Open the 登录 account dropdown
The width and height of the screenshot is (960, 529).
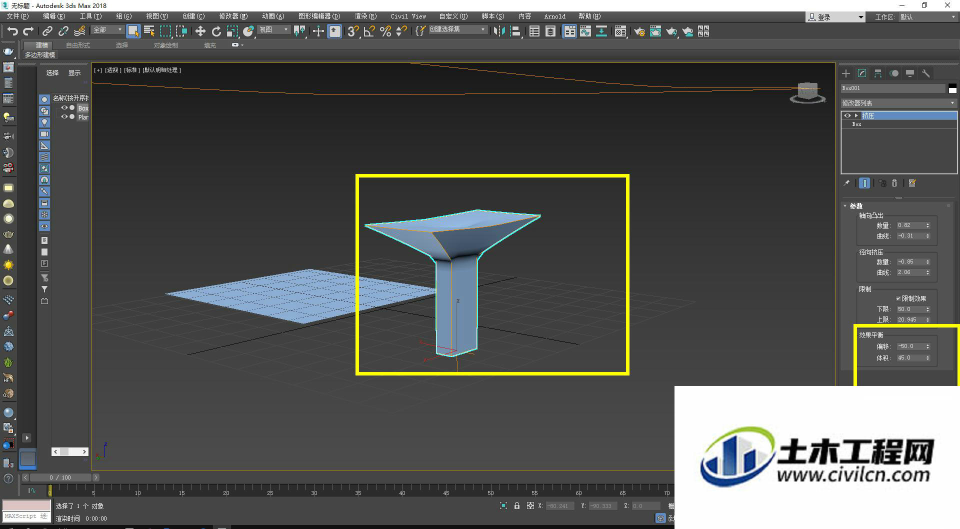(836, 17)
